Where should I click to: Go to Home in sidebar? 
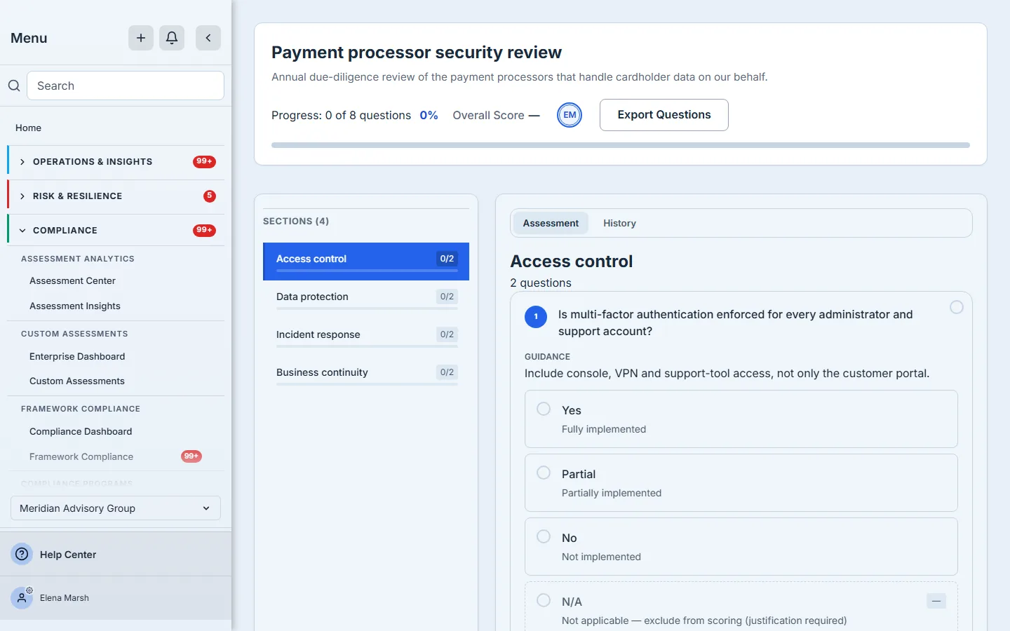(28, 128)
